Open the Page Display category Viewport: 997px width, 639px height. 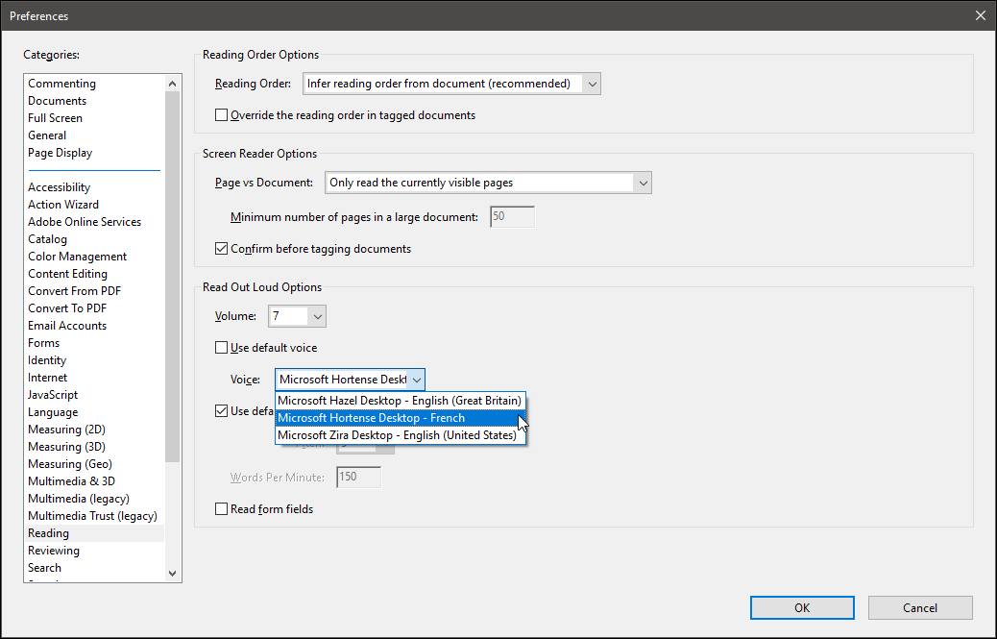coord(60,152)
